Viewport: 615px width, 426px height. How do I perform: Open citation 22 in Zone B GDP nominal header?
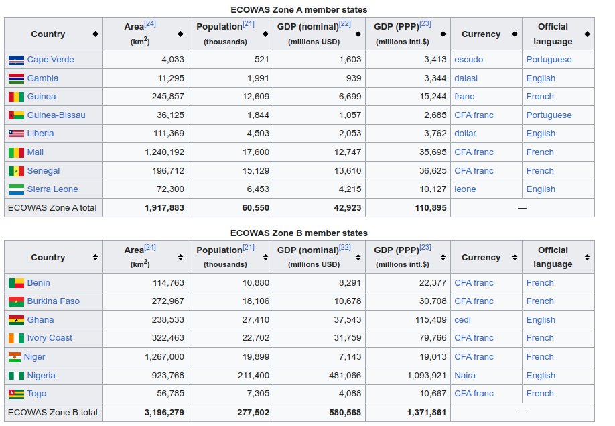(x=345, y=248)
